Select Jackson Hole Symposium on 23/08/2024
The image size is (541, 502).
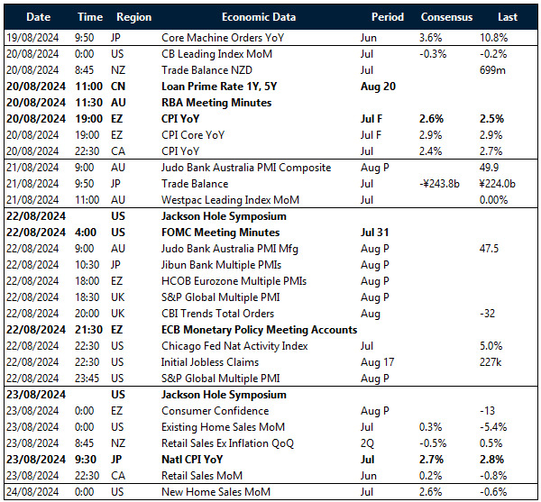point(224,394)
